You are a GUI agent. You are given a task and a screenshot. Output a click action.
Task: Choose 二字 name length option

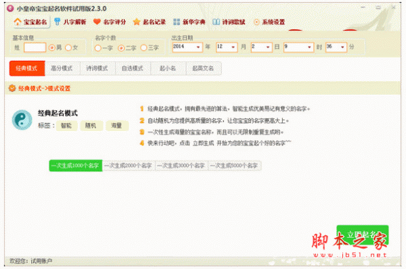[x=121, y=48]
